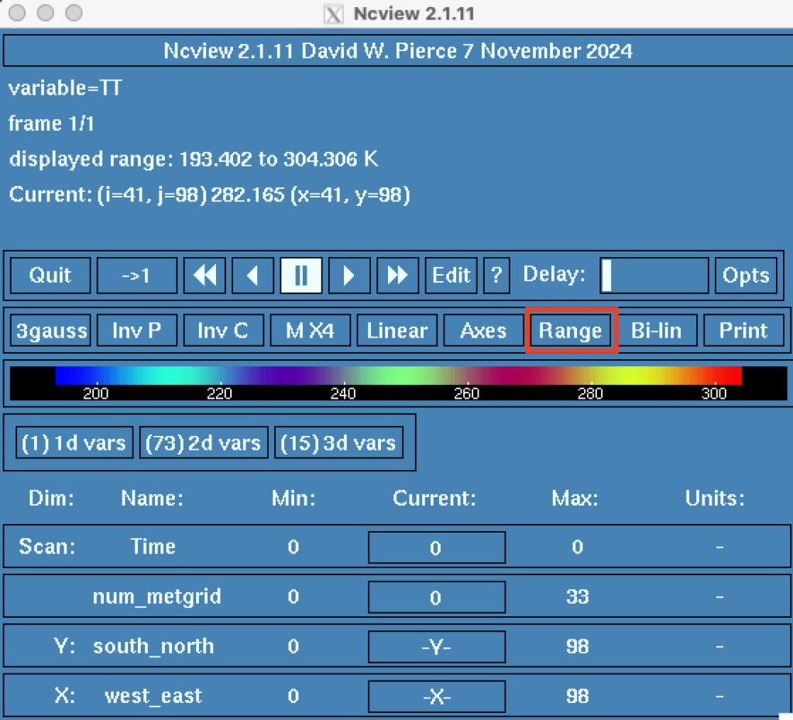Image resolution: width=793 pixels, height=720 pixels.
Task: Click the 'variable=TT' label
Action: pyautogui.click(x=65, y=88)
